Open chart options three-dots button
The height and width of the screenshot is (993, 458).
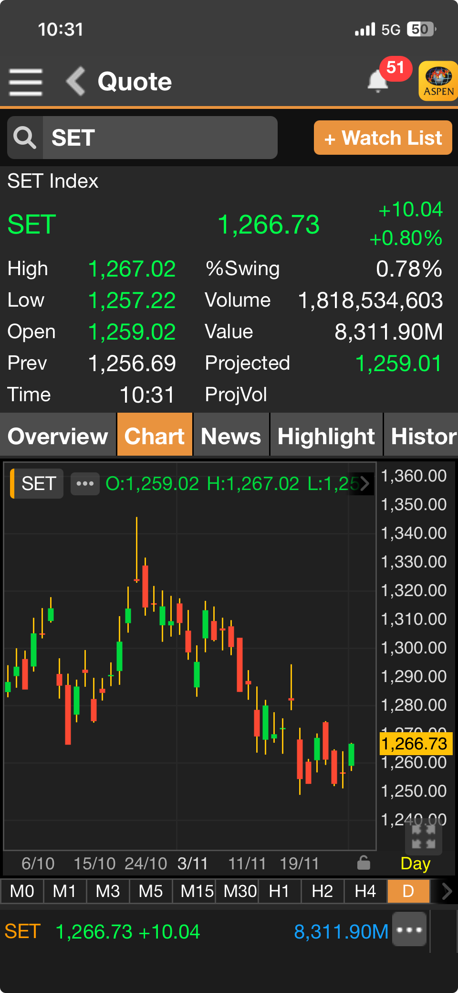point(85,484)
